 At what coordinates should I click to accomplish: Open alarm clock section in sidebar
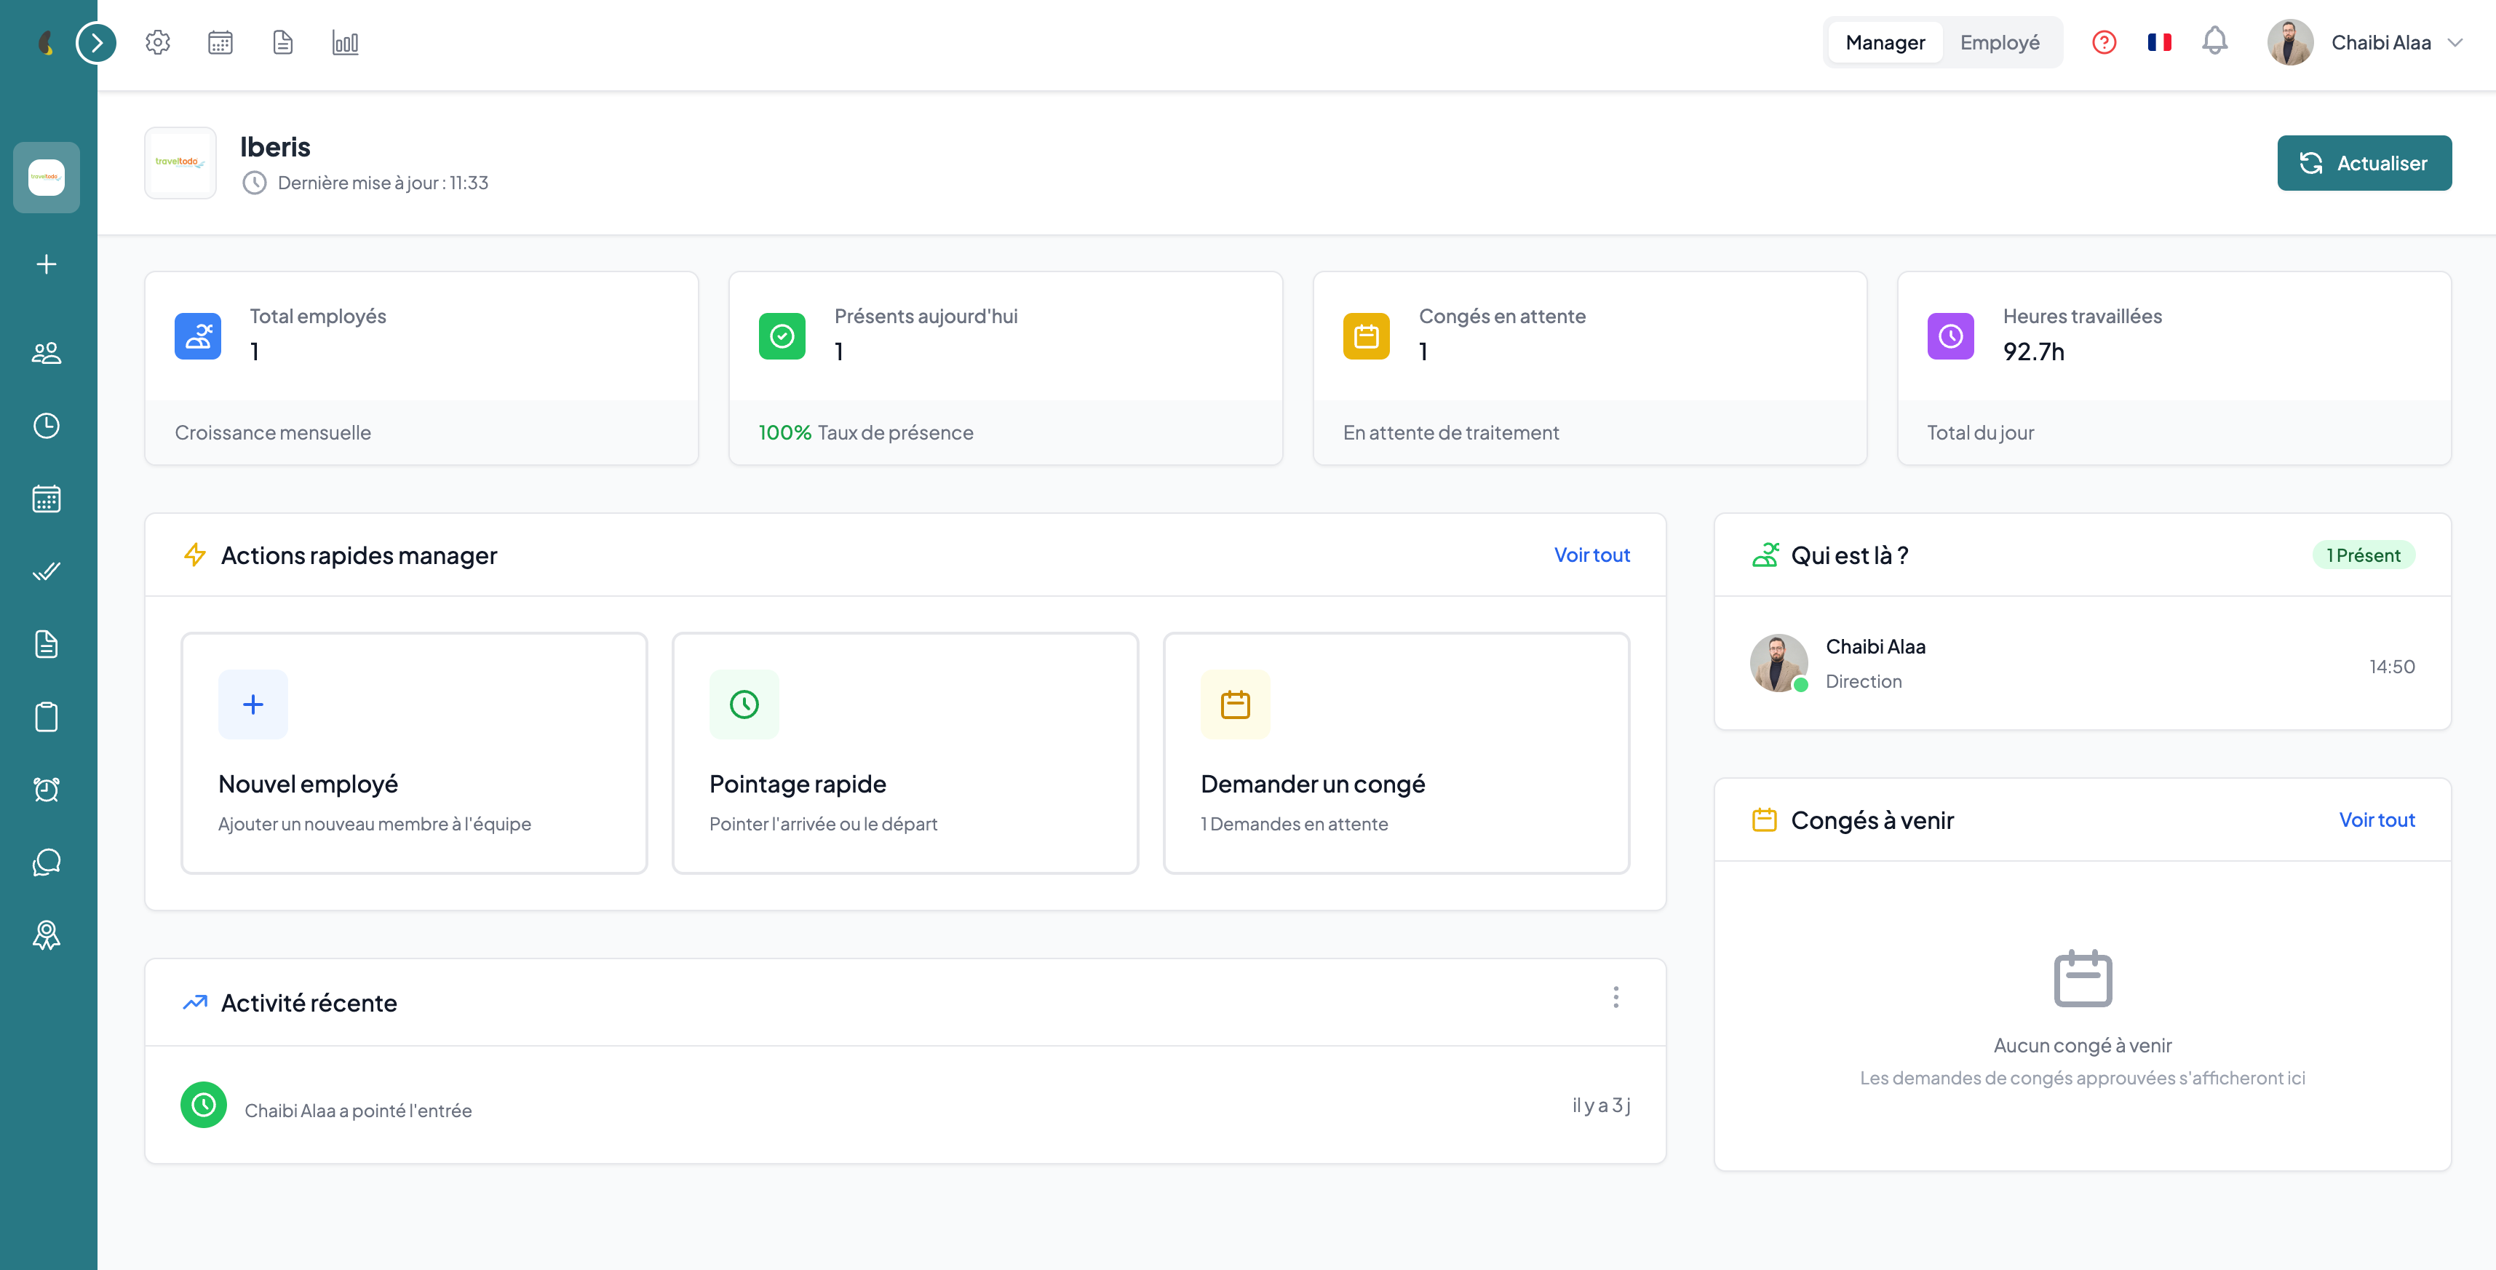point(47,790)
